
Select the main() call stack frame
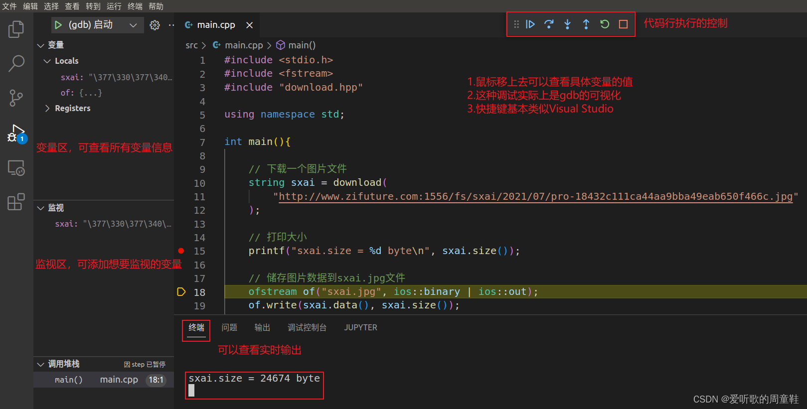coord(104,380)
